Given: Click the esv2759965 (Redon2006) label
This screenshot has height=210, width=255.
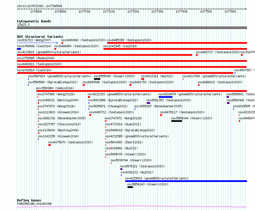Looking at the screenshot, I should (36, 58).
